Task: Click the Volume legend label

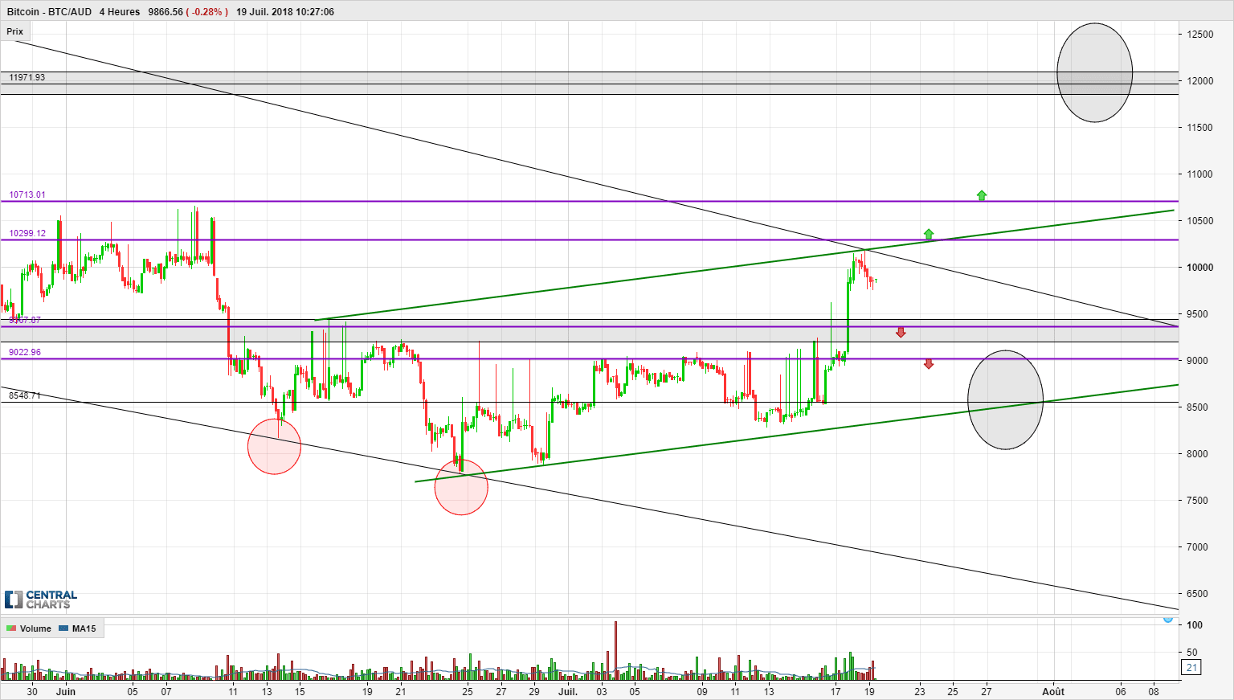Action: tap(35, 628)
